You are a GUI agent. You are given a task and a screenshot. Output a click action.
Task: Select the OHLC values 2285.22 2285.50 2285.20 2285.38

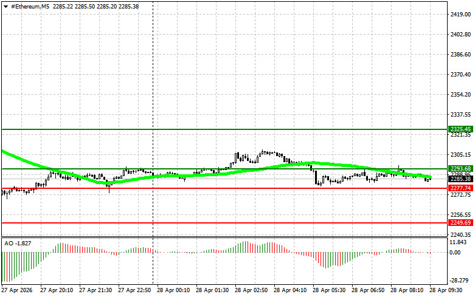[95, 6]
